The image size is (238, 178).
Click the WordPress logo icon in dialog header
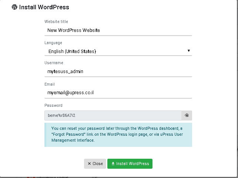14,7
